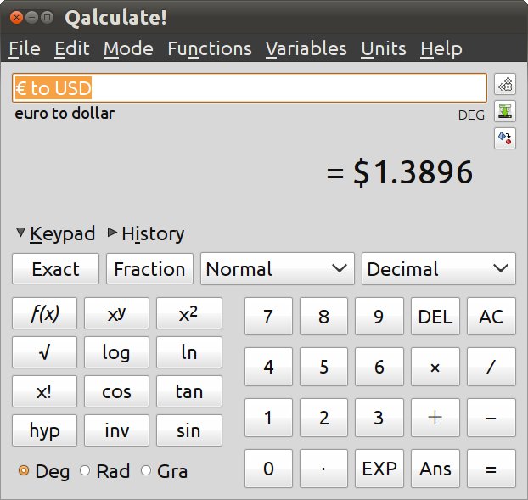The image size is (528, 500).
Task: Click the 0 key
Action: (268, 469)
